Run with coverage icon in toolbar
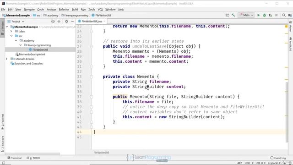 pyautogui.click(x=270, y=15)
